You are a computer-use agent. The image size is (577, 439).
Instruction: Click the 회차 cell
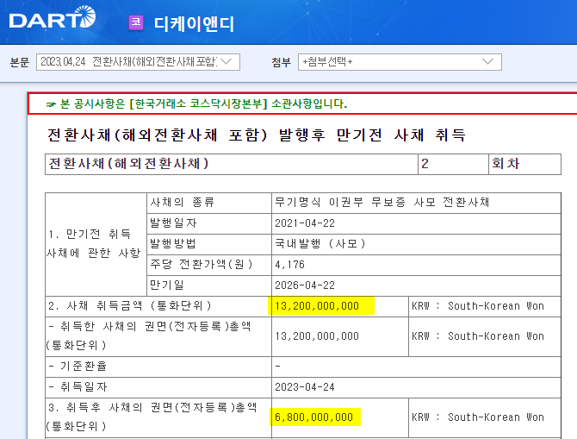[524, 164]
